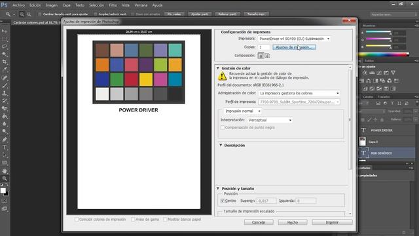Viewport: 419px width, 236px height.
Task: Select the Horizontal Type tool
Action: (x=5, y=147)
